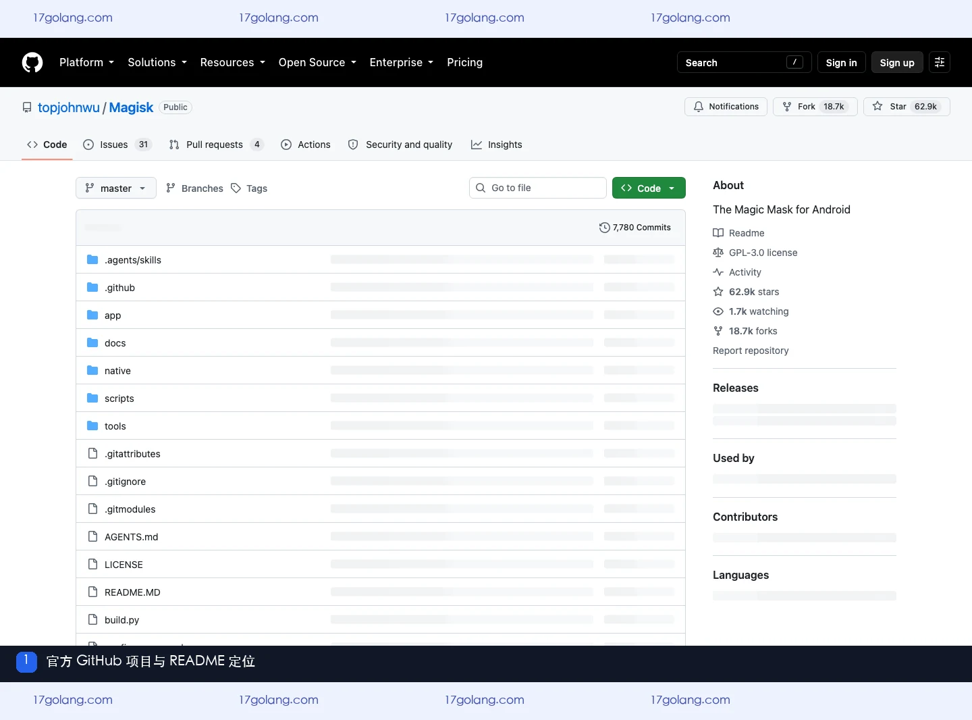
Task: Click the scale icon beside GPL-3.0 license
Action: click(x=718, y=253)
